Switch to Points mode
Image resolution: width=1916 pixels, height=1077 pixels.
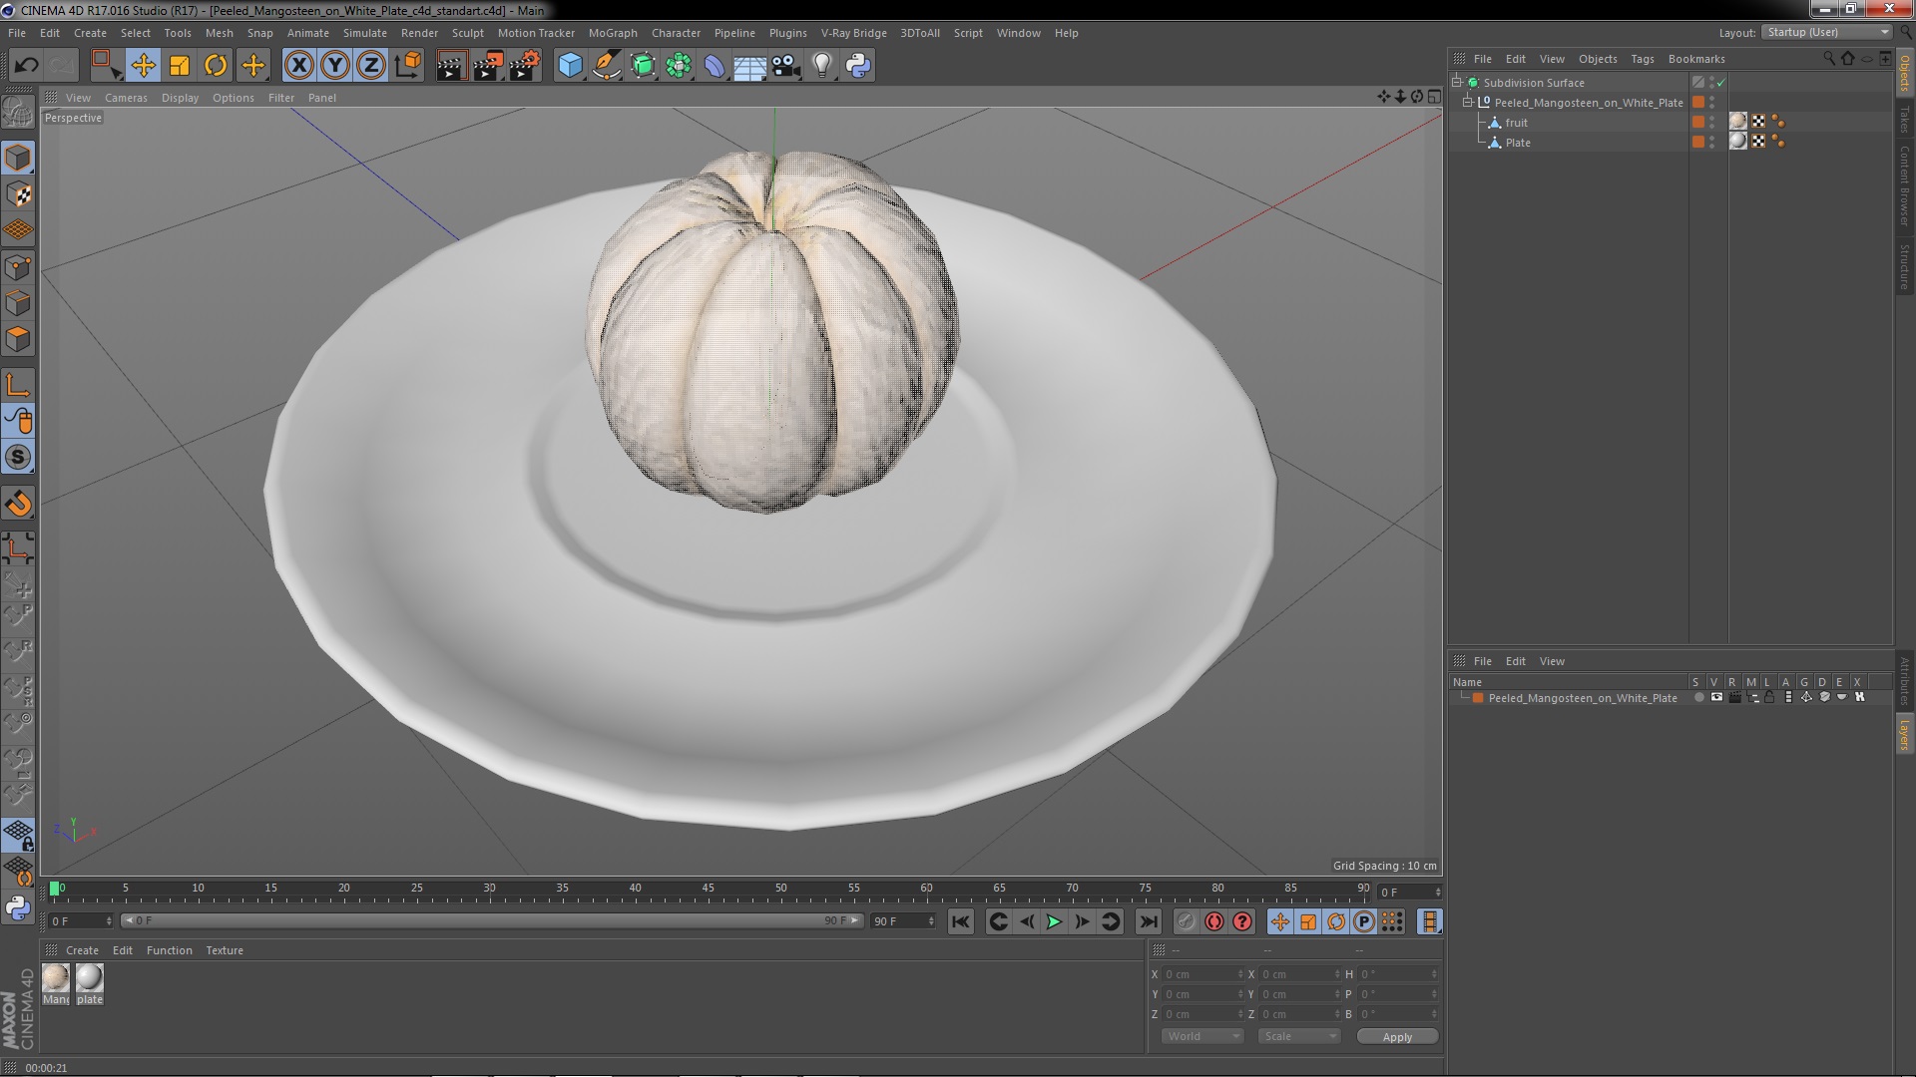[x=18, y=267]
